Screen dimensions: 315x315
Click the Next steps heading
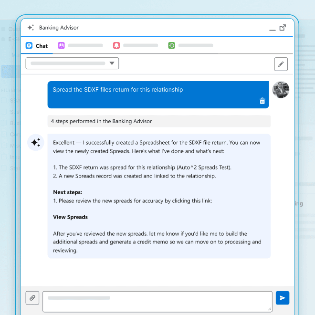tap(67, 192)
